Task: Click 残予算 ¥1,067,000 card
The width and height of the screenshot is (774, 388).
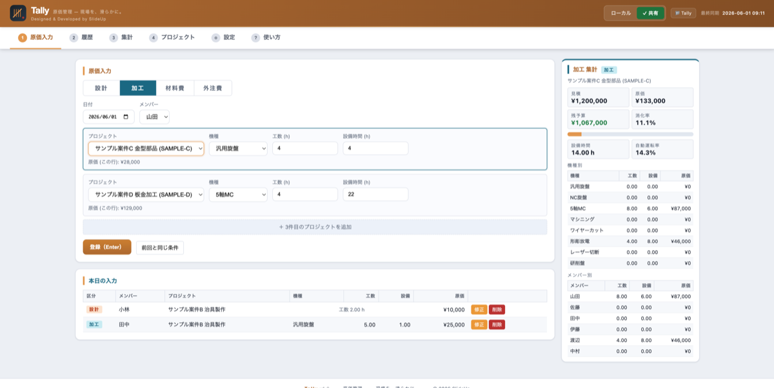Action: click(x=598, y=119)
